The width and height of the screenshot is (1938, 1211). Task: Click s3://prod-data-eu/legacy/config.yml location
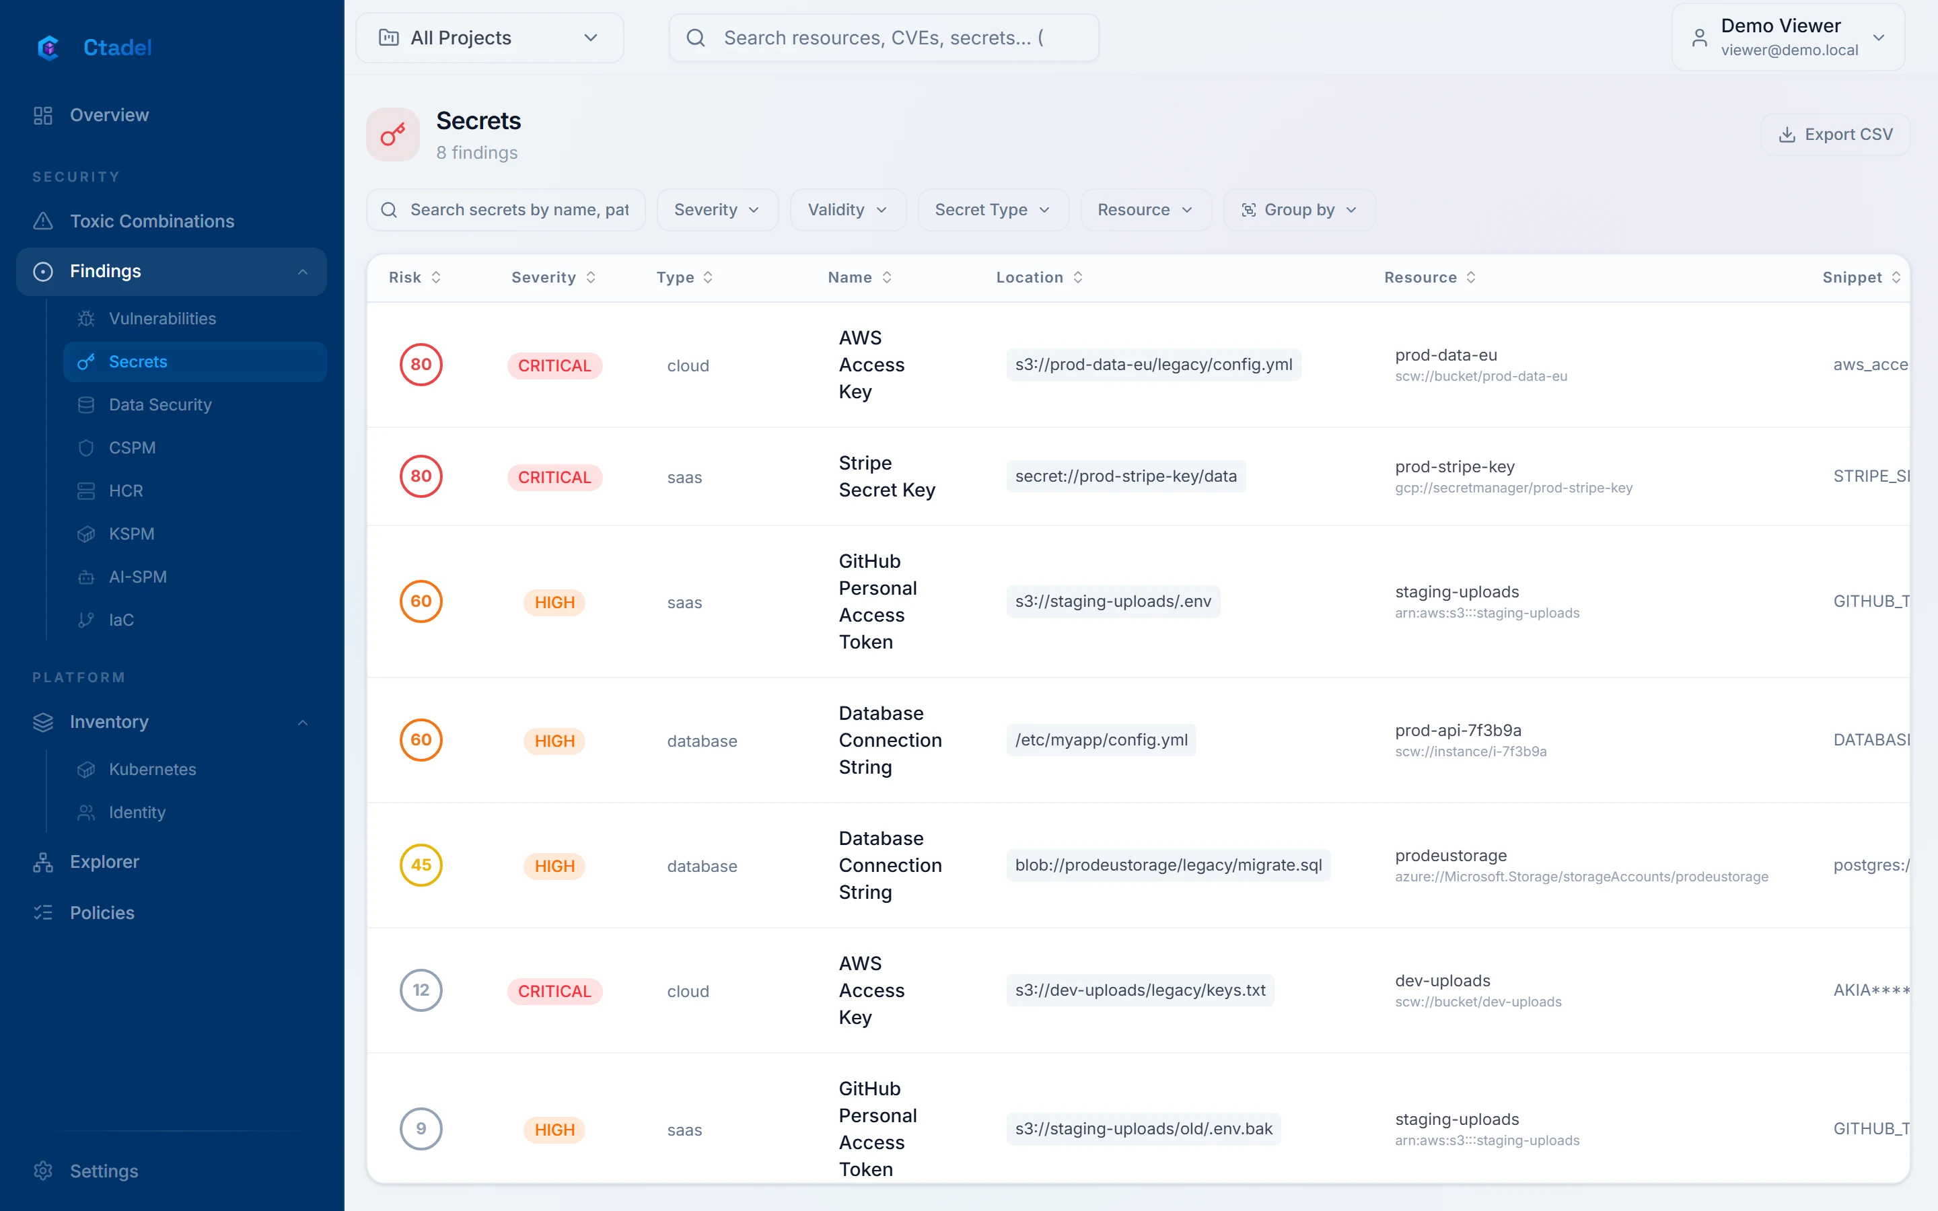[x=1153, y=365]
